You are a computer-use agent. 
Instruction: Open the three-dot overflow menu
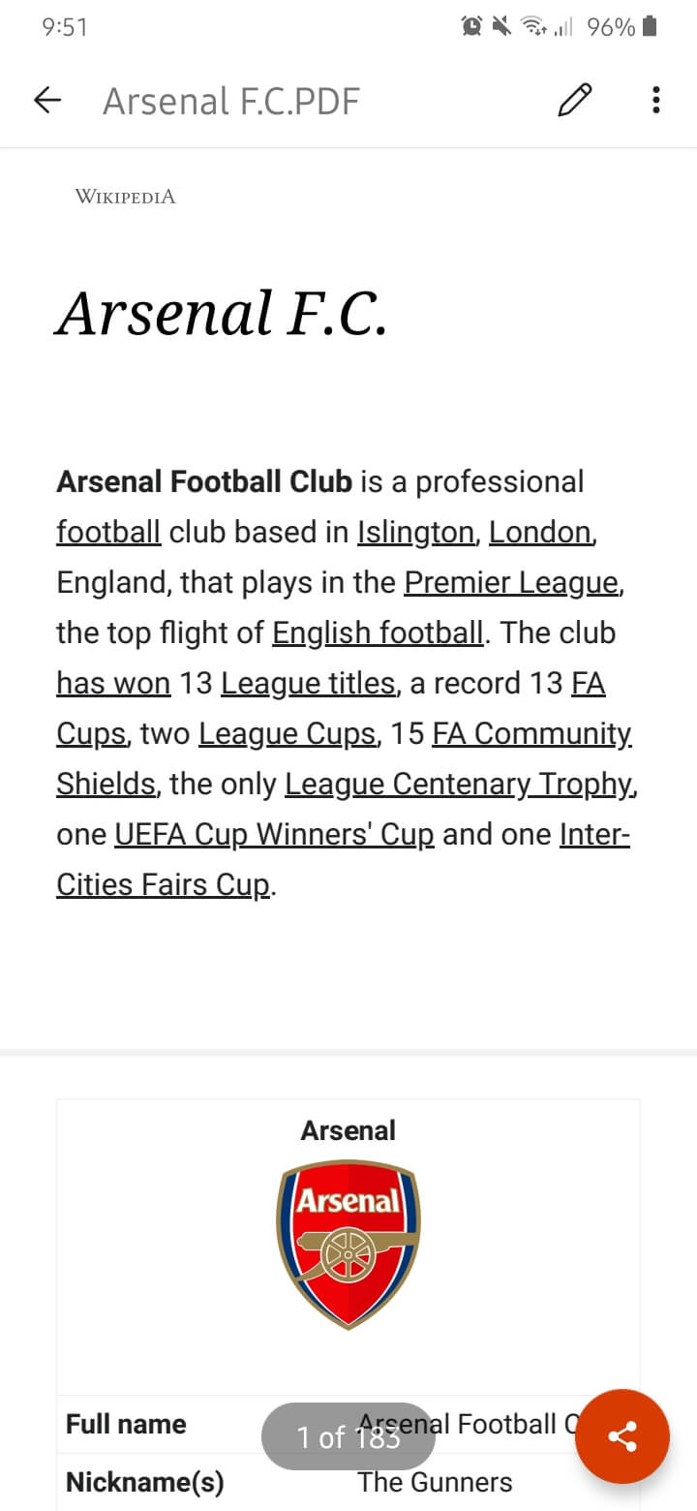point(656,100)
